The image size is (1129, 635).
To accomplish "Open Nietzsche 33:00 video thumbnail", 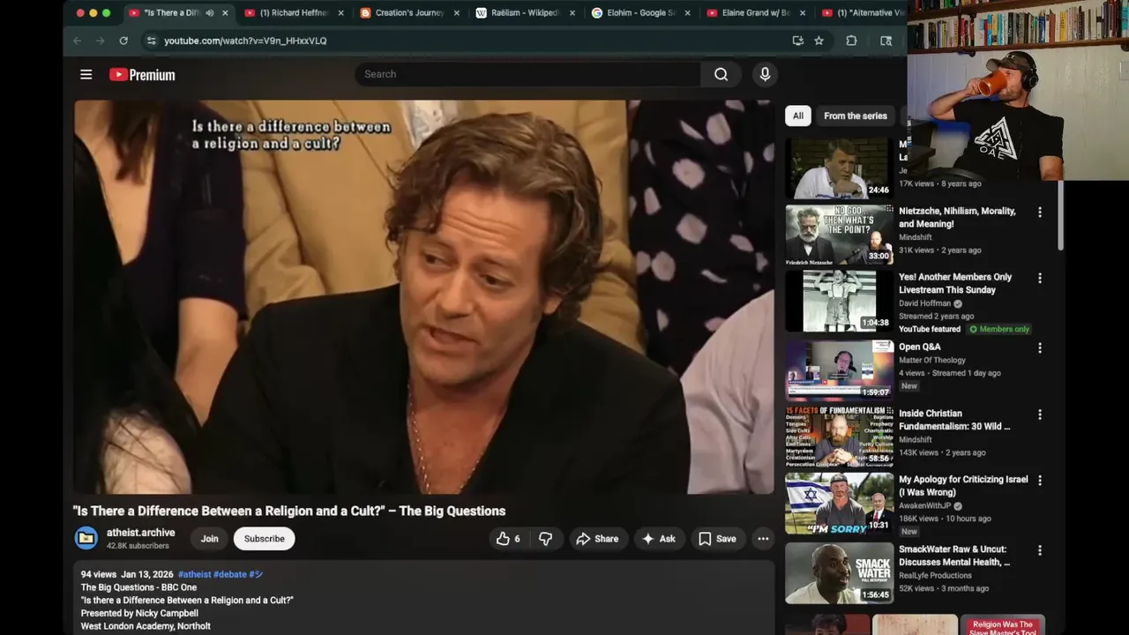I will pyautogui.click(x=840, y=235).
